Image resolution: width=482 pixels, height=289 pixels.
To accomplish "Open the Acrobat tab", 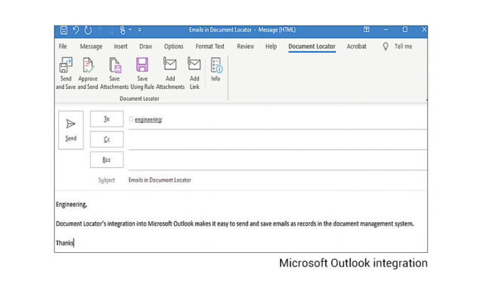I will 356,47.
